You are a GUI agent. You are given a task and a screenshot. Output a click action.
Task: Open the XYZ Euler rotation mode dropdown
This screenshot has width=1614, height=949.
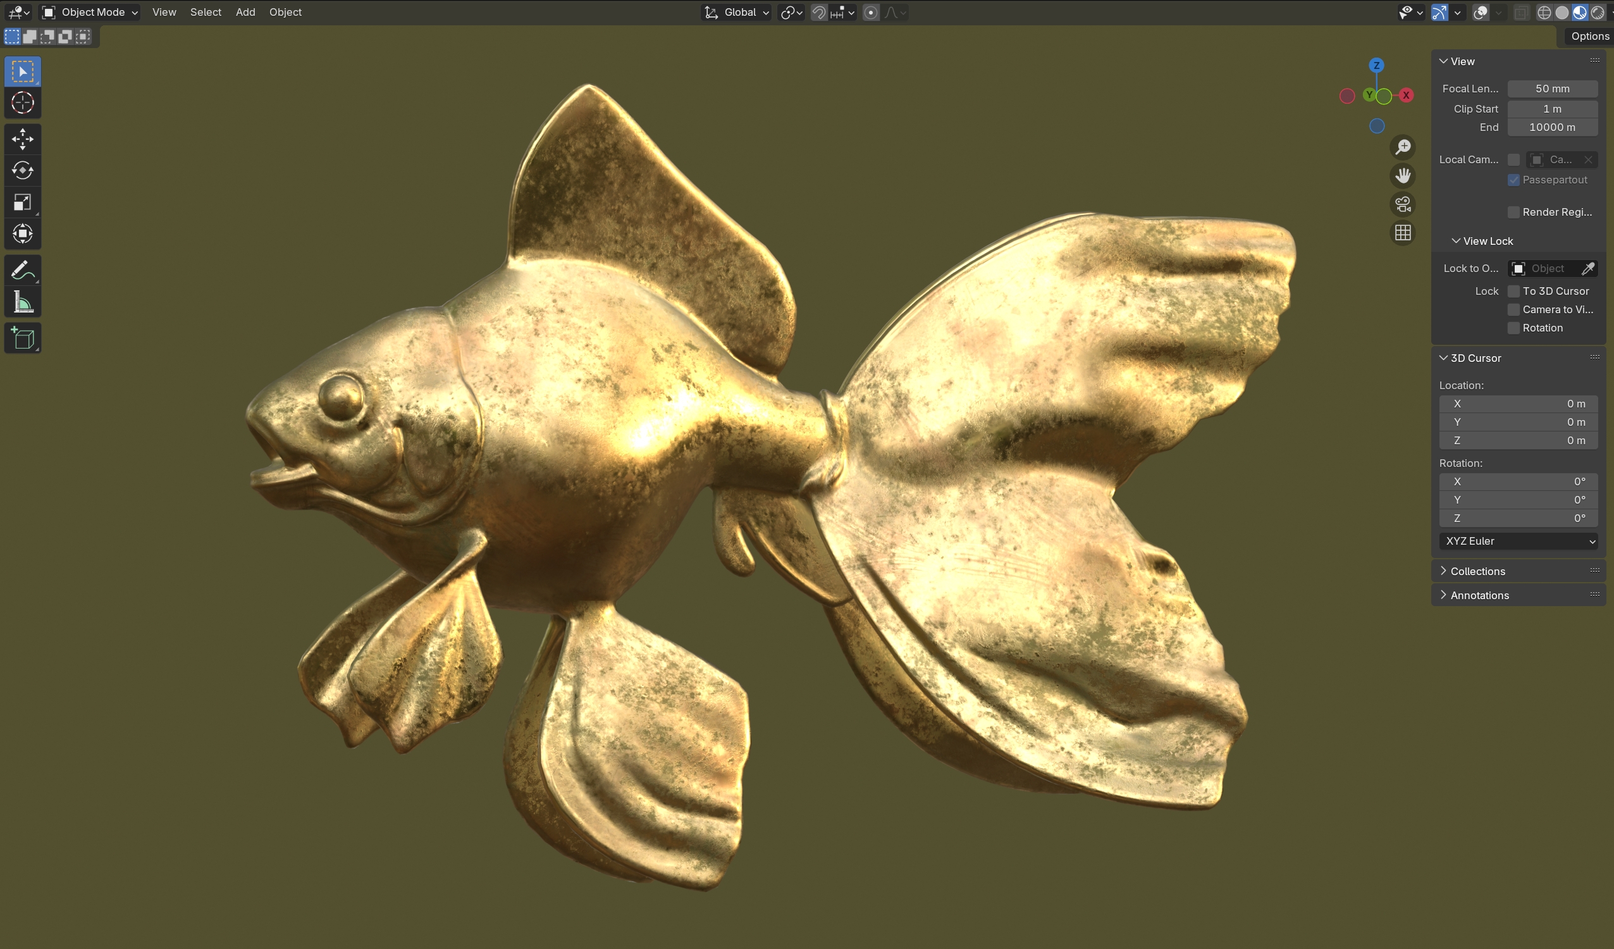[1518, 542]
